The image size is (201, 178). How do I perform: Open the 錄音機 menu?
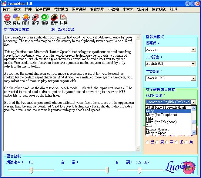point(142,9)
